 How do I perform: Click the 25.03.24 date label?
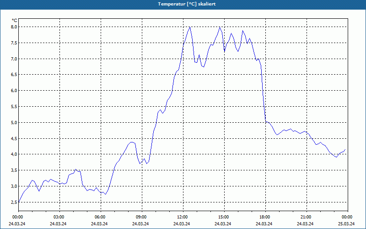[x=346, y=224]
